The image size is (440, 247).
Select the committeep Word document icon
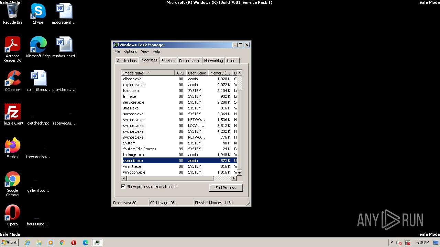click(38, 81)
